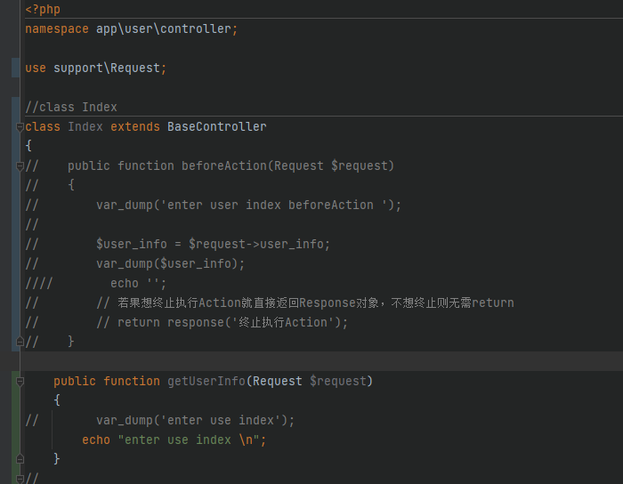Collapse the getUserInfo function fold marker
Image resolution: width=623 pixels, height=484 pixels.
pos(20,382)
